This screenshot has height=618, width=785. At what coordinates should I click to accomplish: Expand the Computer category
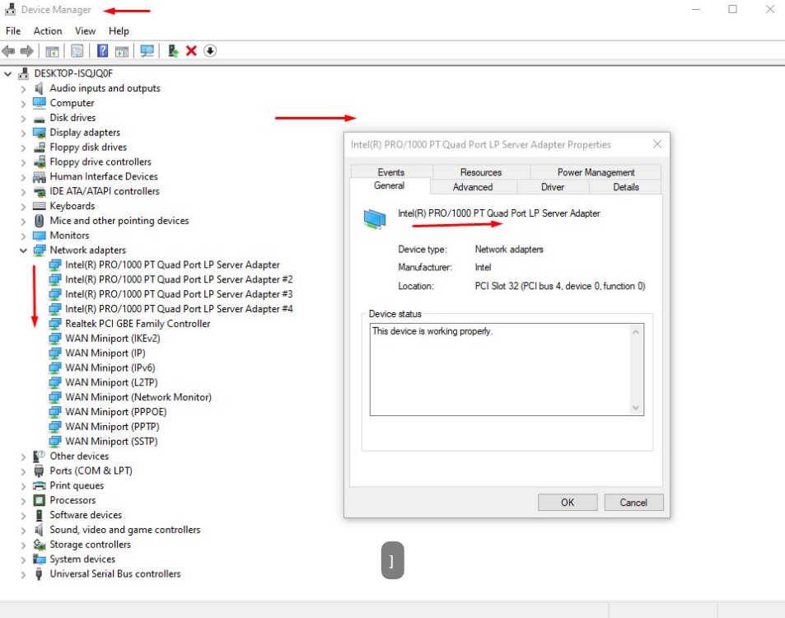click(23, 104)
